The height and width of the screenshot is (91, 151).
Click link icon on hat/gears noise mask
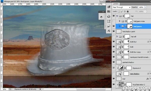click(126, 21)
